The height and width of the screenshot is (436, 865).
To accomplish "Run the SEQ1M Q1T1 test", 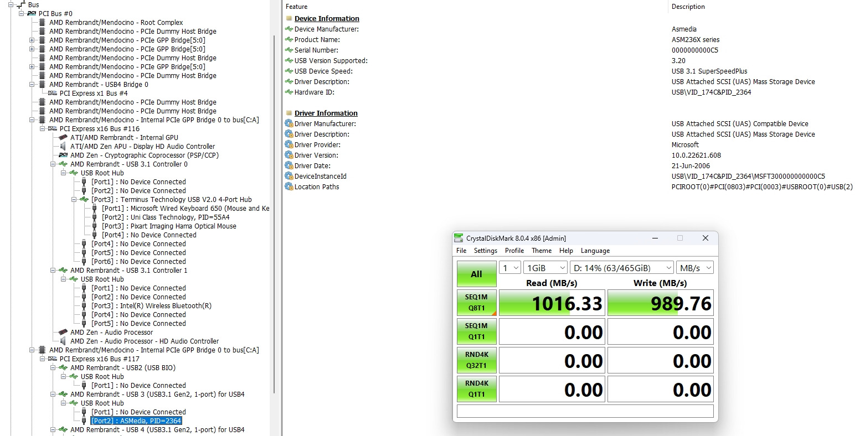I will click(476, 331).
